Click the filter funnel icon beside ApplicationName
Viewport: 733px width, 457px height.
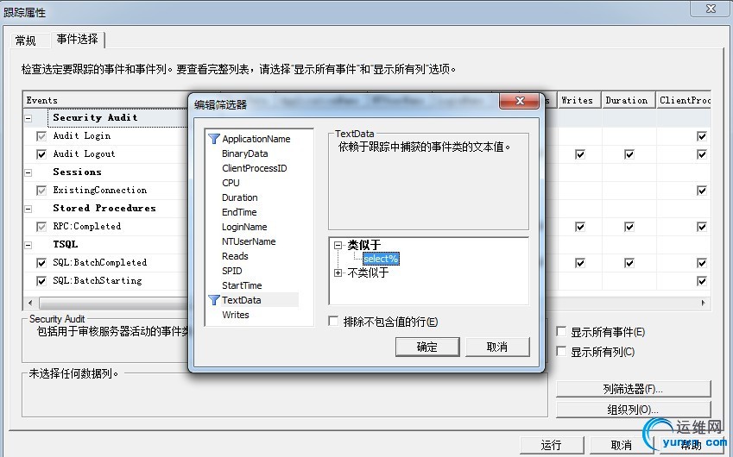pos(213,139)
